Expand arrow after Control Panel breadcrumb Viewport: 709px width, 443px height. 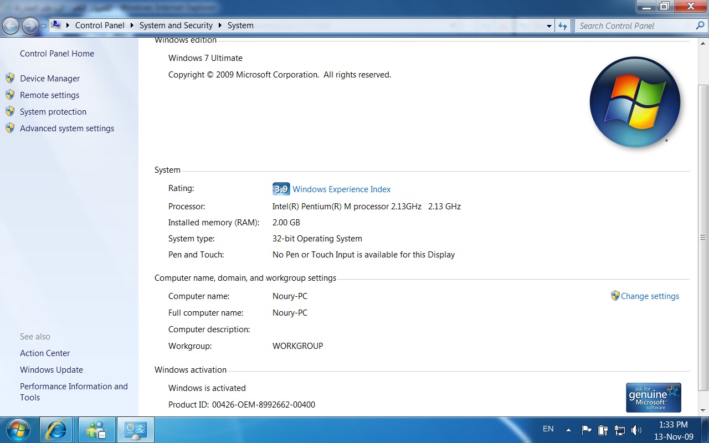coord(132,25)
